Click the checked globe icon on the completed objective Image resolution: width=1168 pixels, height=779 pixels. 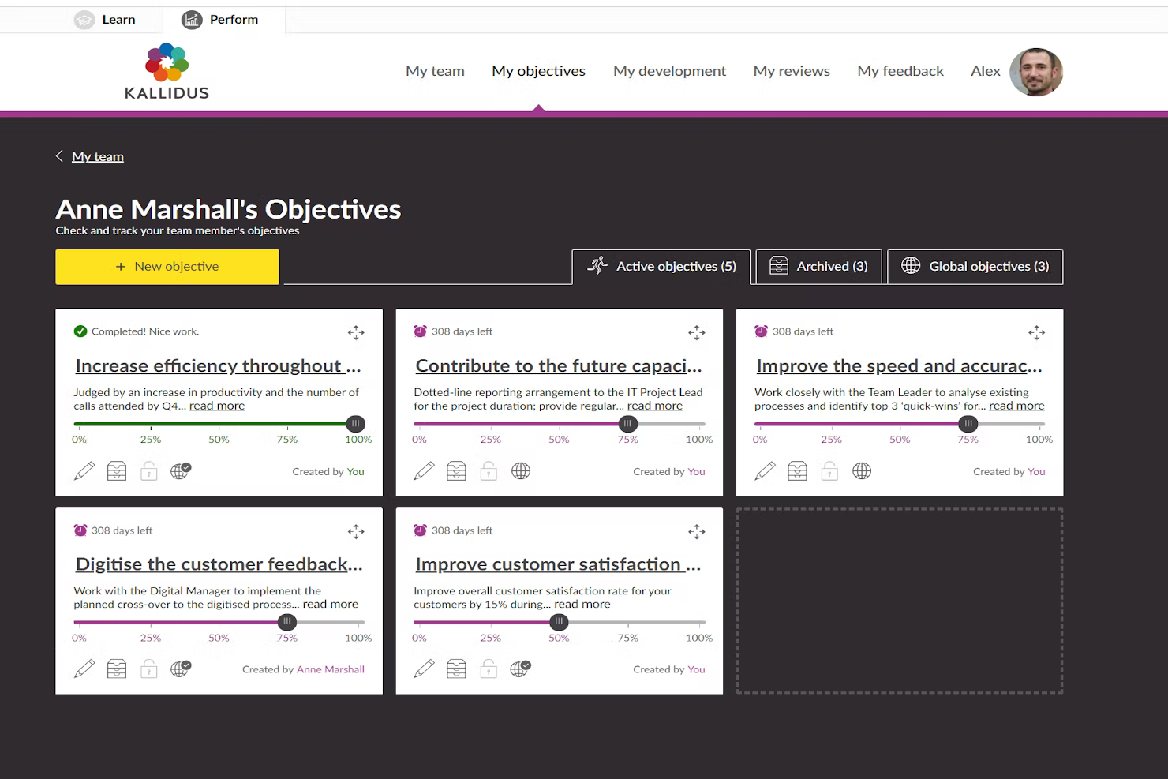click(181, 469)
